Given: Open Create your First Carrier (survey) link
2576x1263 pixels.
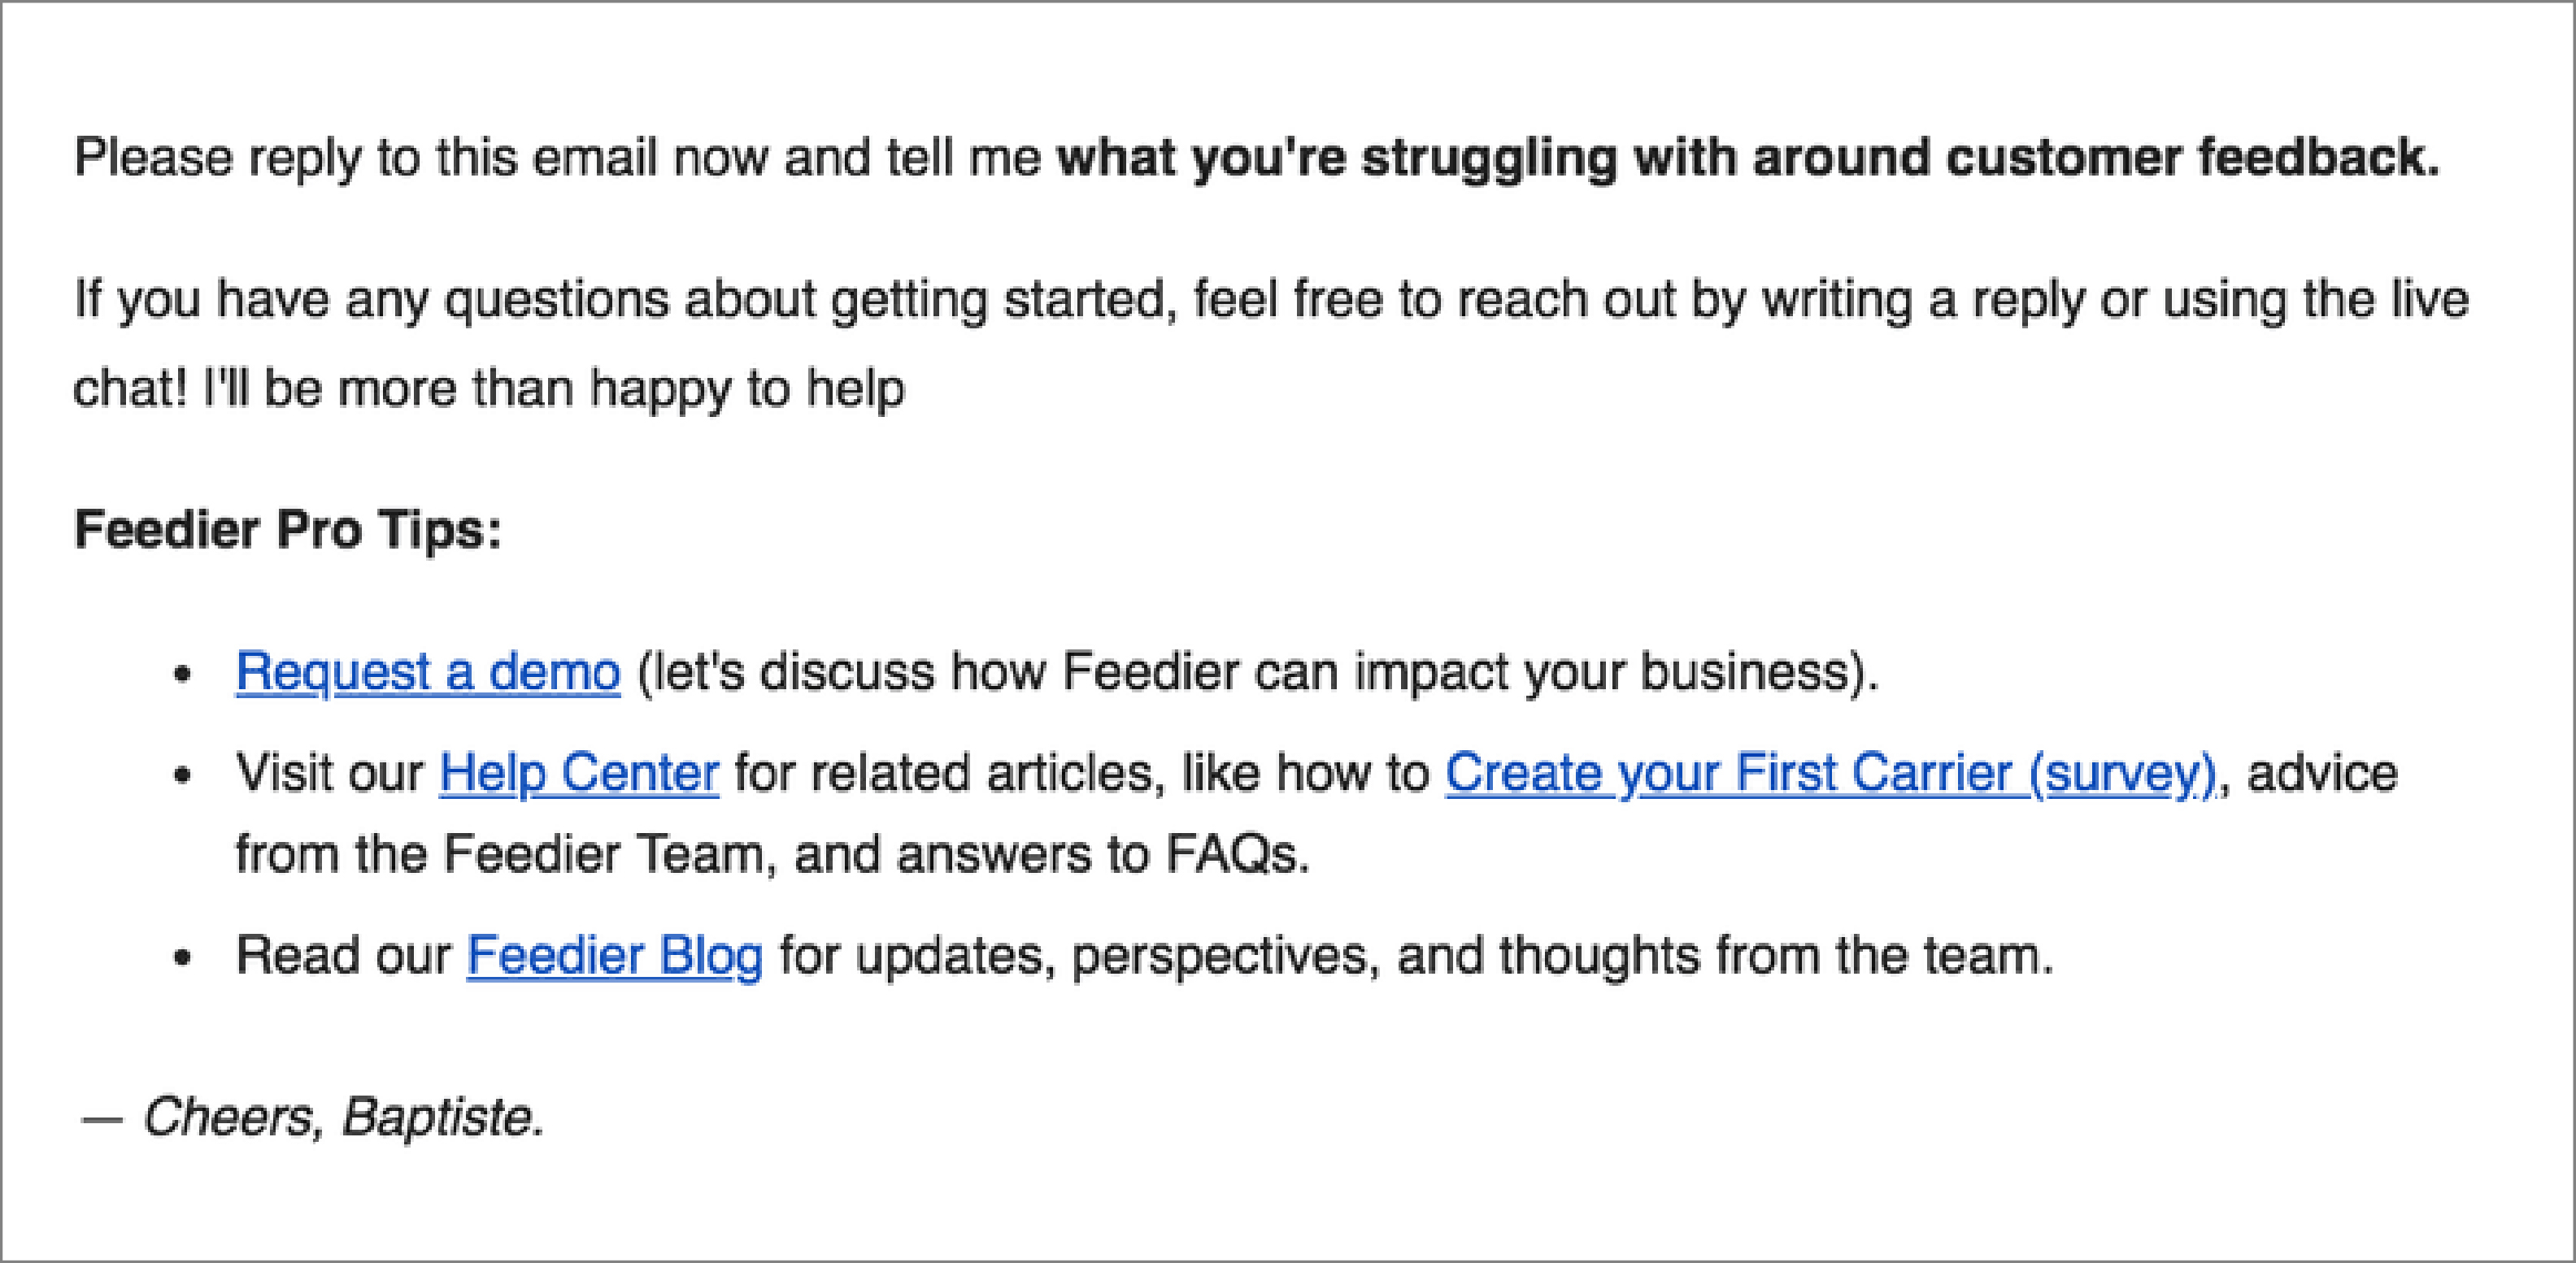Looking at the screenshot, I should (x=1830, y=774).
